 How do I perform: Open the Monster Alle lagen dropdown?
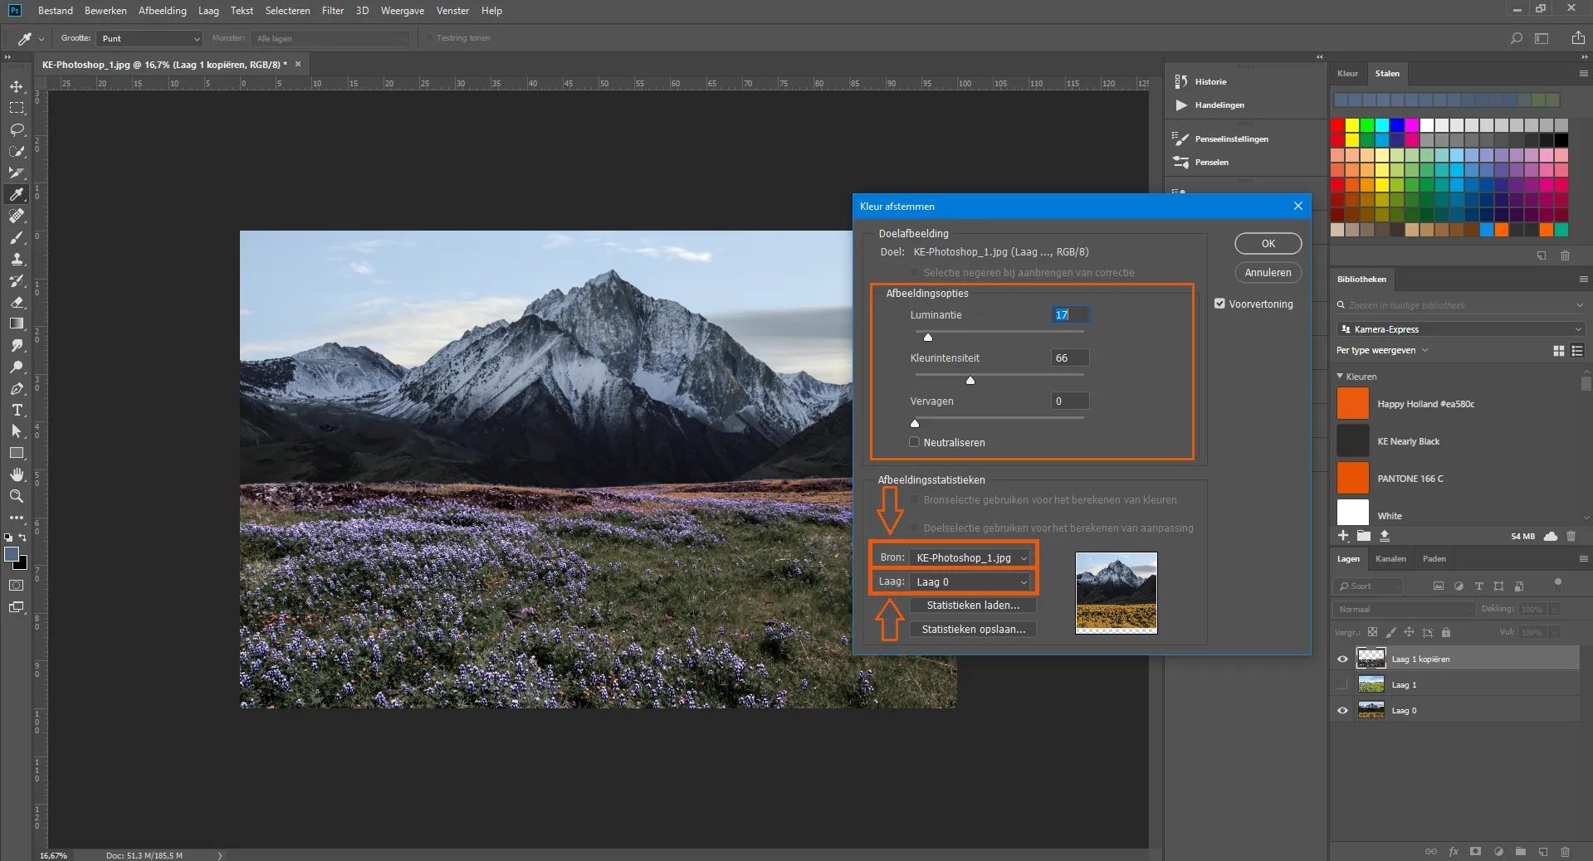[331, 38]
